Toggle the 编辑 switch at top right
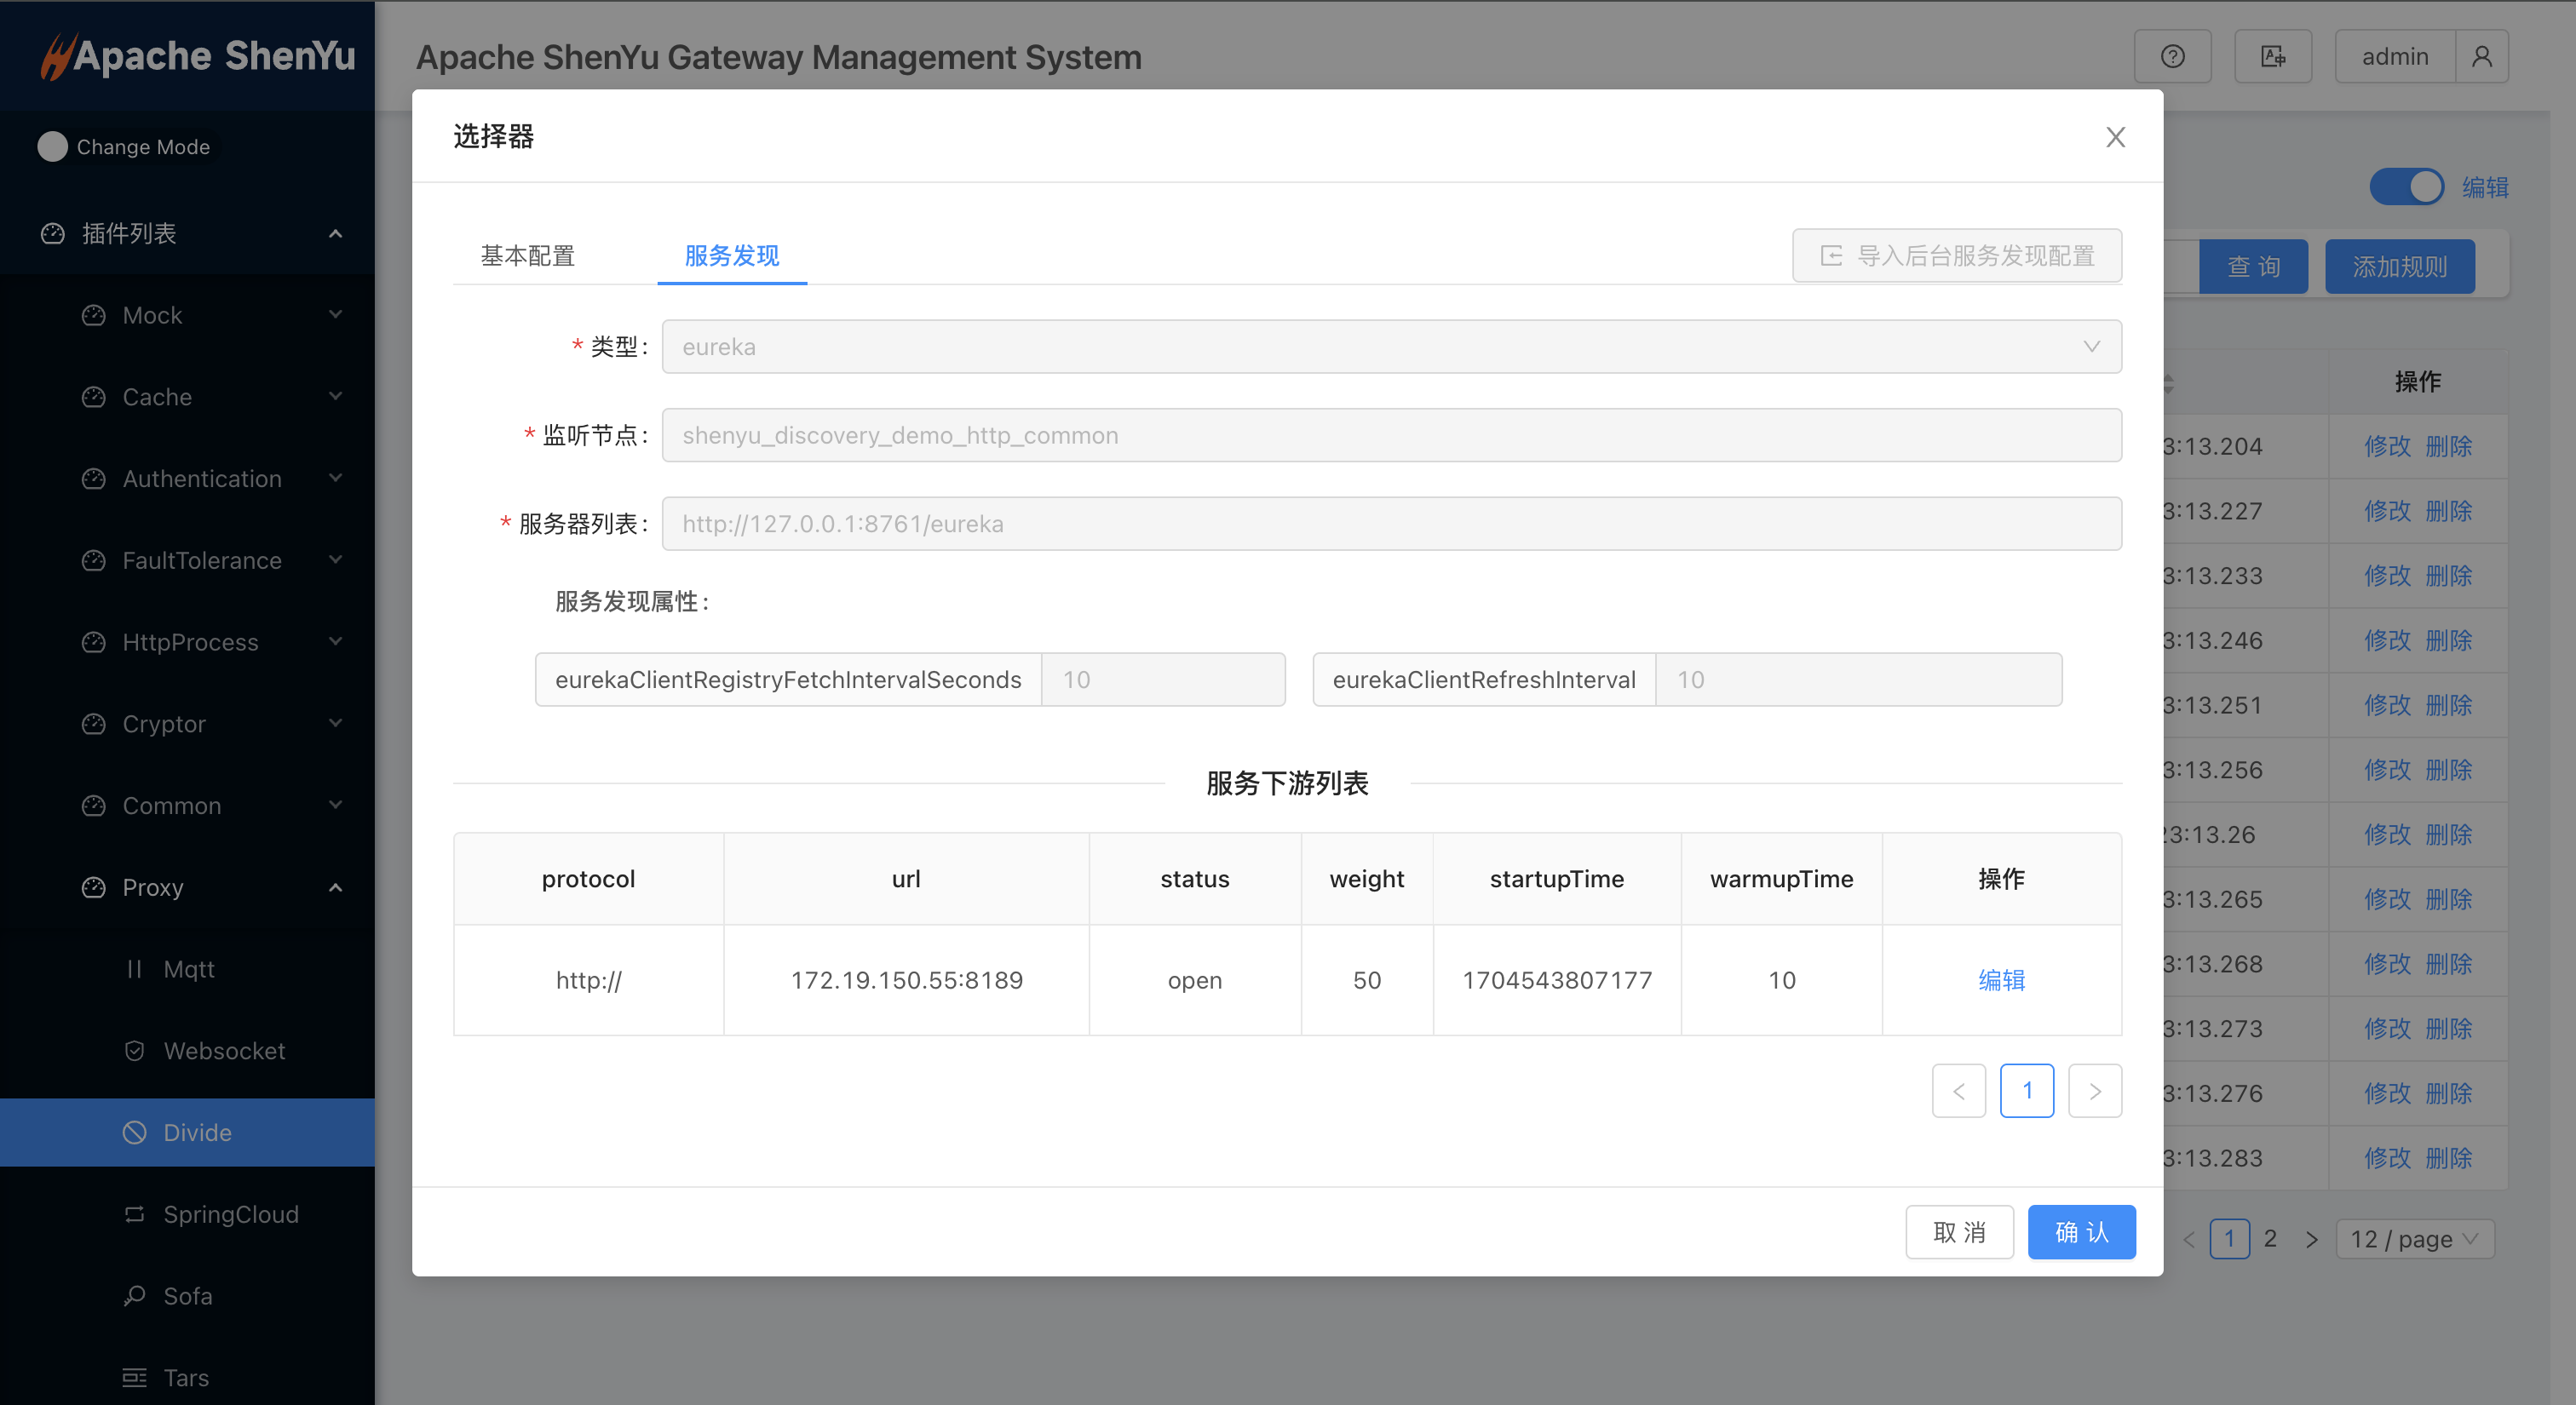This screenshot has height=1405, width=2576. 2408,186
